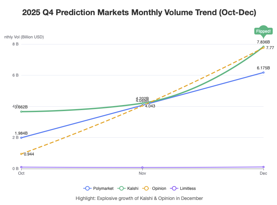Click Kalshi's October data point (3.662B)
Viewport: 277px width, 205px height.
(21, 111)
